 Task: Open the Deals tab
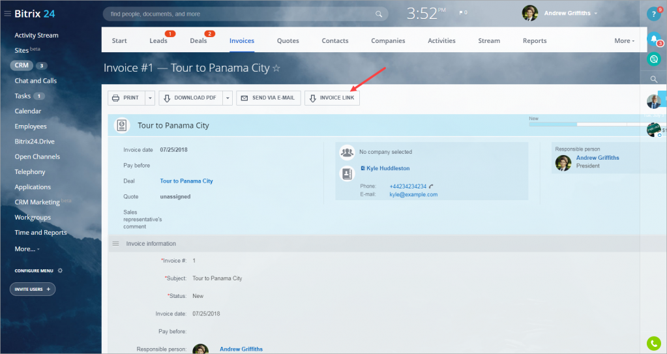[198, 41]
